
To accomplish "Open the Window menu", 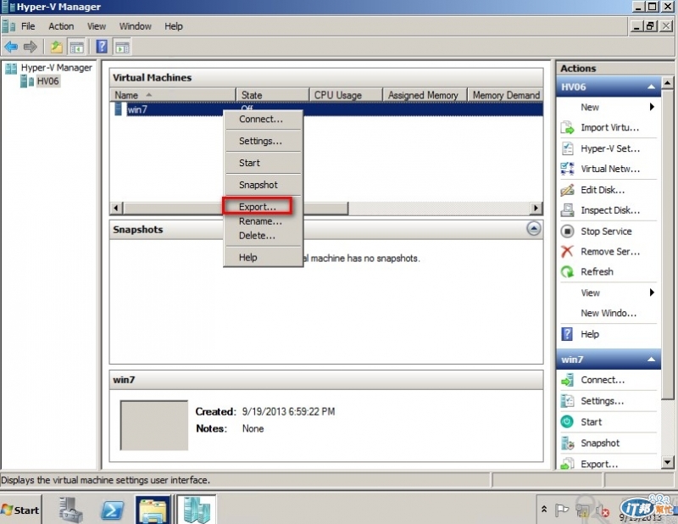I will pyautogui.click(x=136, y=26).
